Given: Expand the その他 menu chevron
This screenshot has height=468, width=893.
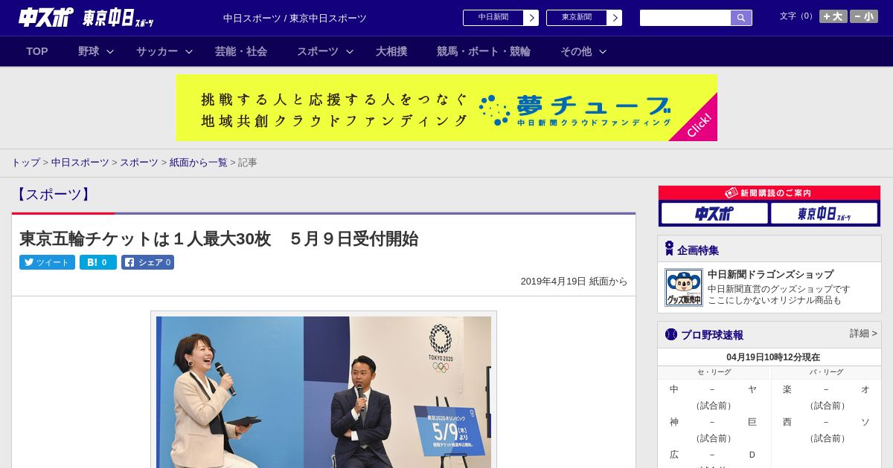Looking at the screenshot, I should [603, 52].
